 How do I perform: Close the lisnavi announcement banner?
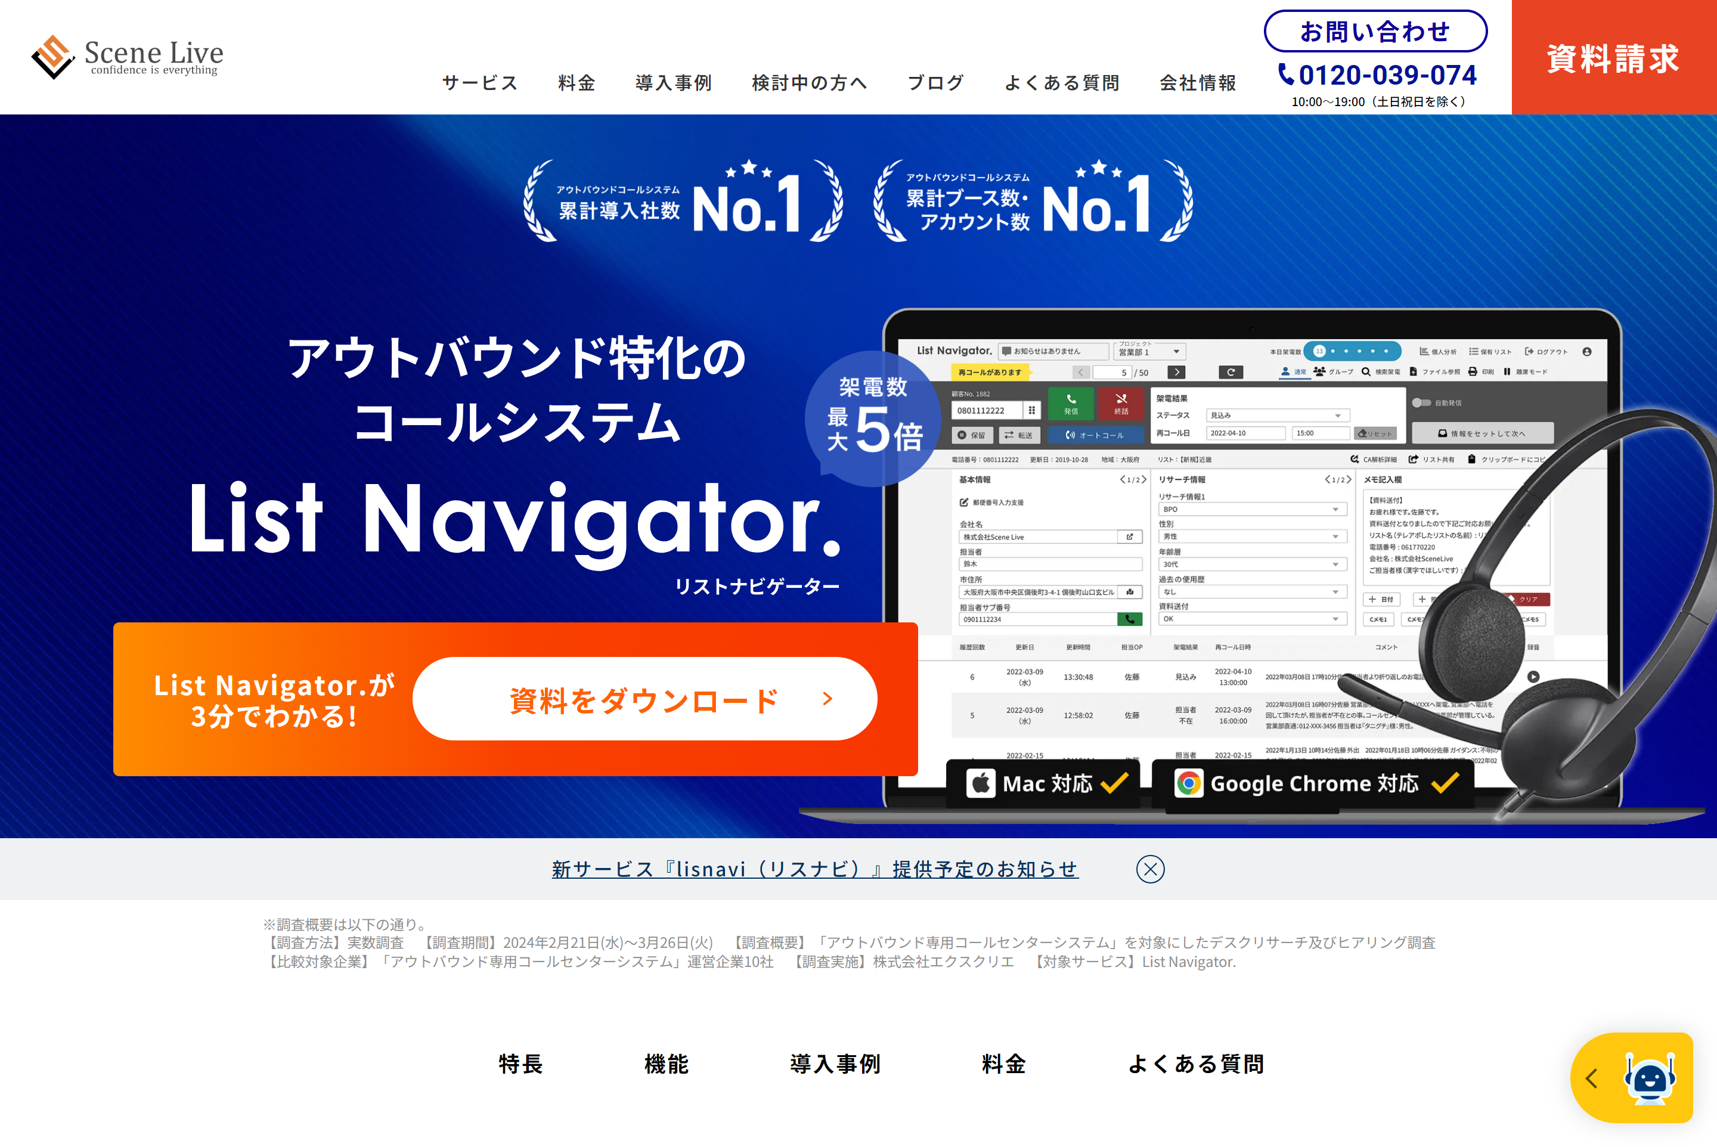[1151, 869]
